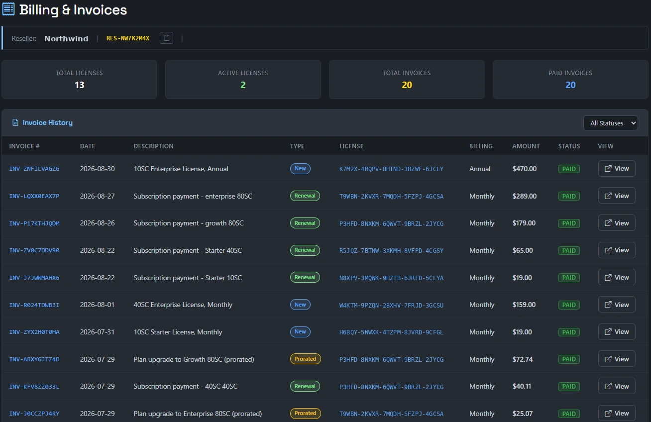Click "10SC Enterprise License, Annual" description
The image size is (651, 422).
[x=181, y=169]
